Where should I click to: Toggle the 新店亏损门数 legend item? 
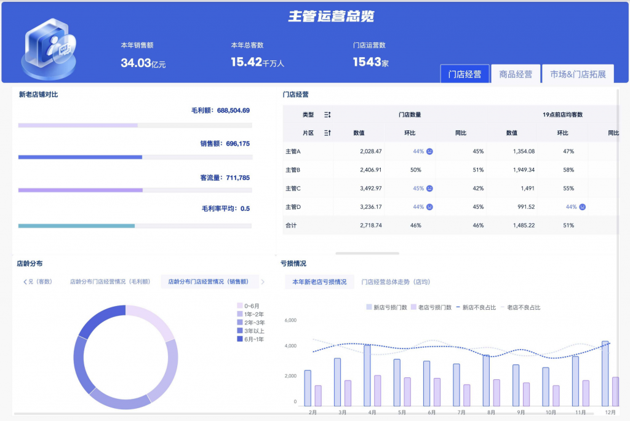(386, 307)
